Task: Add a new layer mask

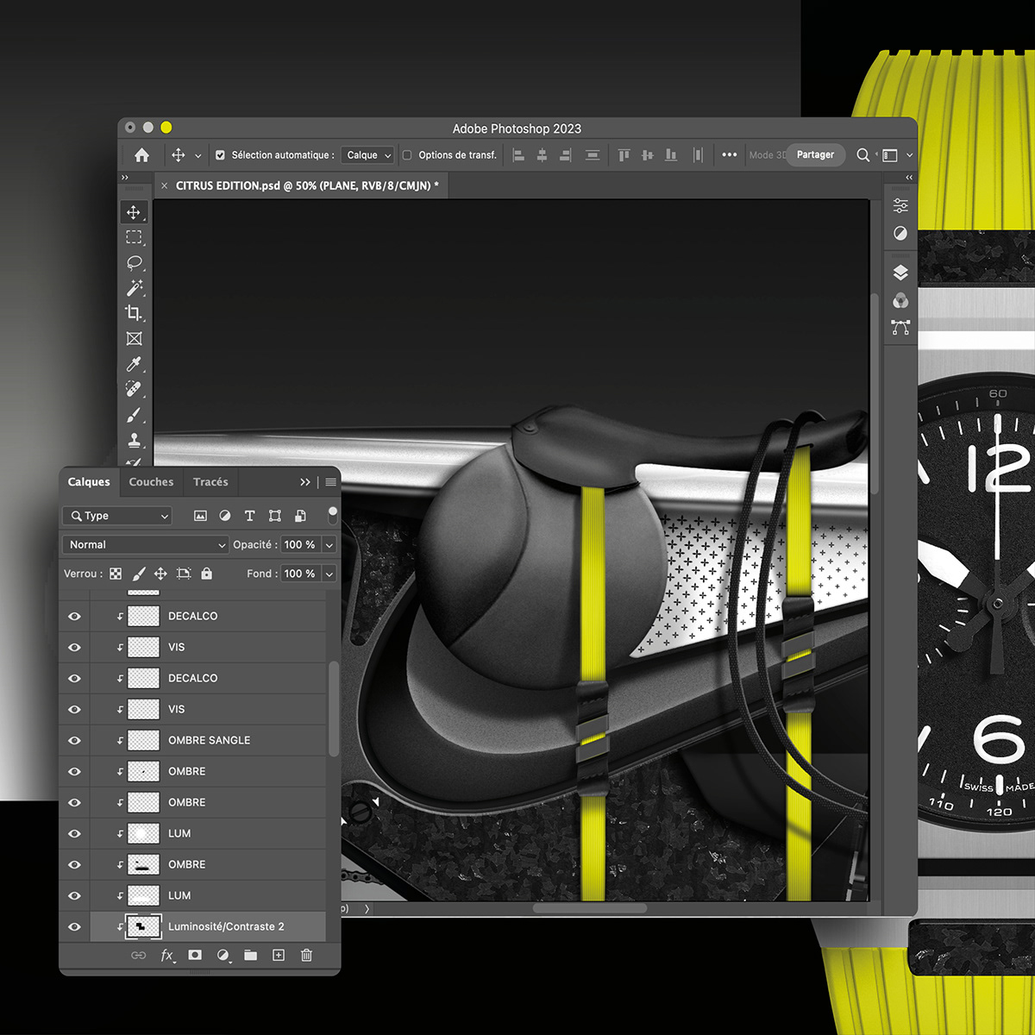Action: (x=195, y=955)
